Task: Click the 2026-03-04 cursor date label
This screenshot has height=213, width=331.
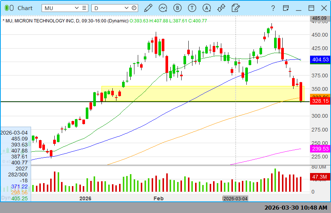Action: tap(236, 198)
